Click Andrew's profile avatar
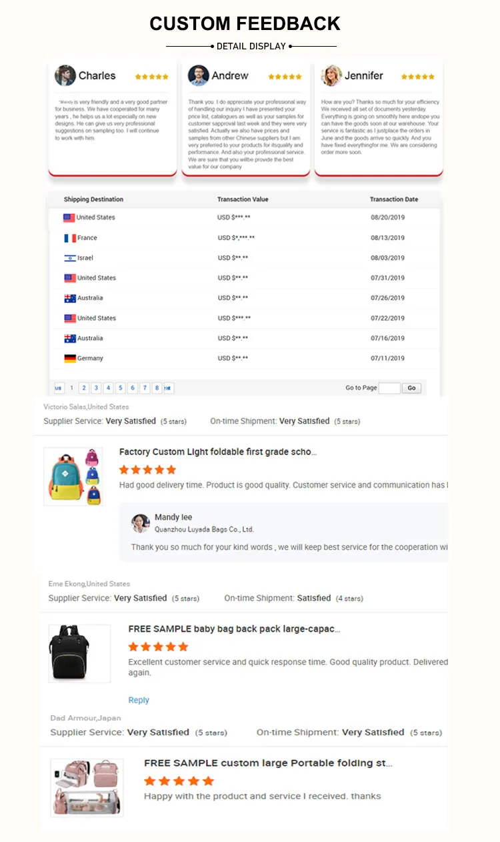 pyautogui.click(x=198, y=75)
